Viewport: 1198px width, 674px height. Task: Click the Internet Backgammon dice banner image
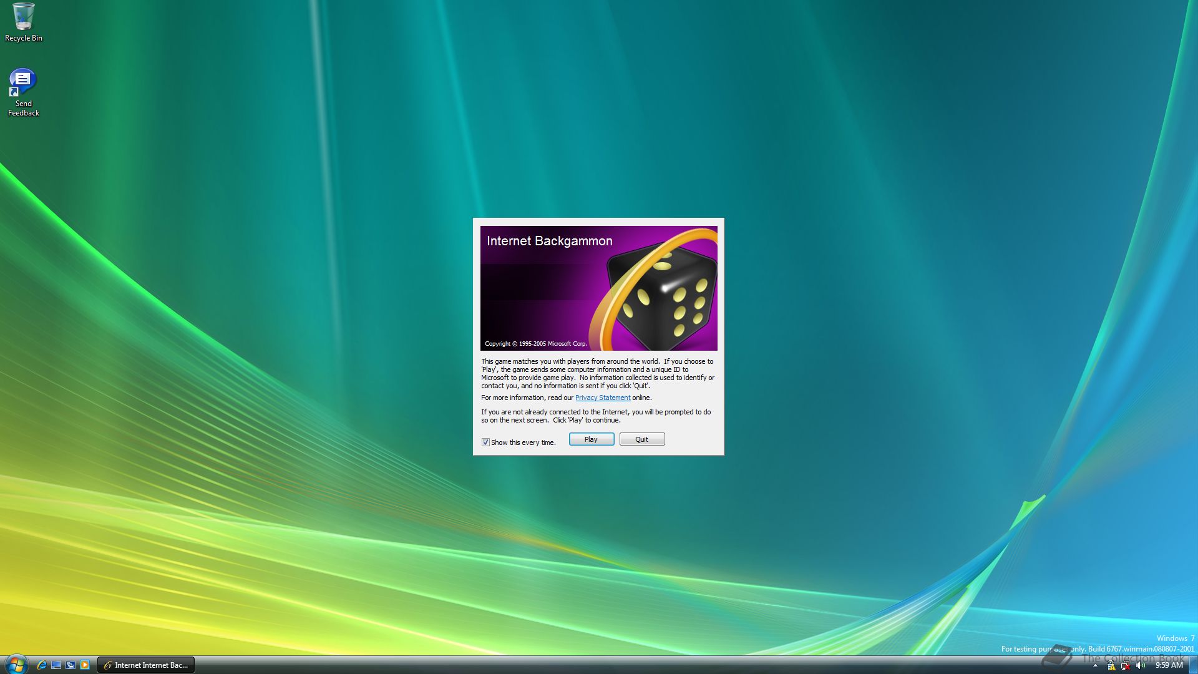pos(598,288)
